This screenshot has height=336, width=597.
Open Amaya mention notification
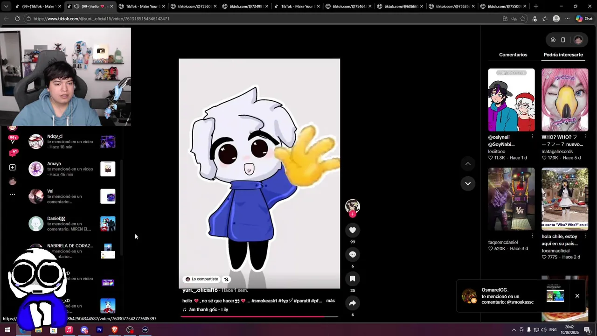click(72, 169)
